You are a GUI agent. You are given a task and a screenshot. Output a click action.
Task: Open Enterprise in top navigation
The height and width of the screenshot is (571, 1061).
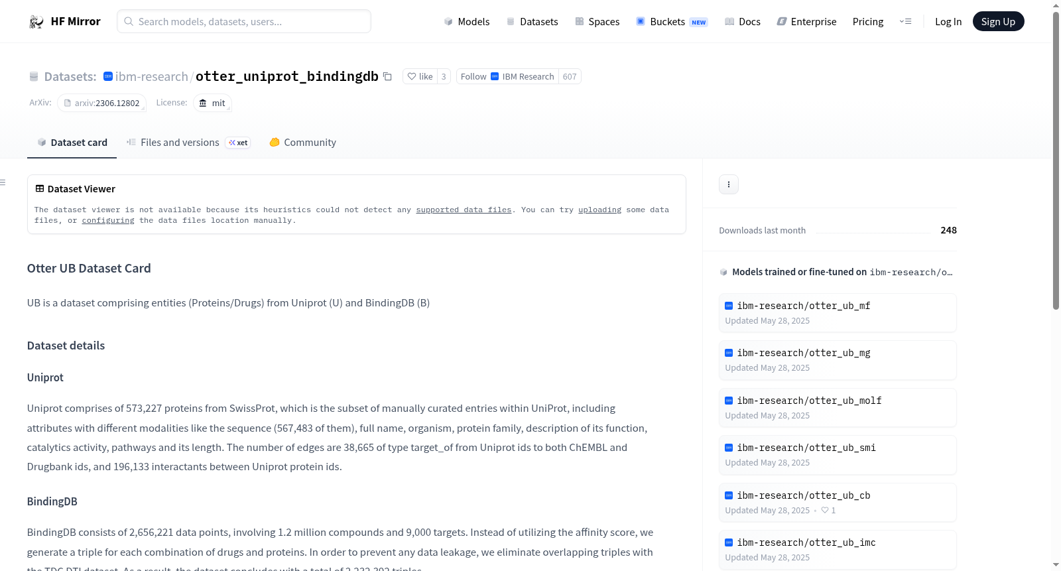[806, 22]
